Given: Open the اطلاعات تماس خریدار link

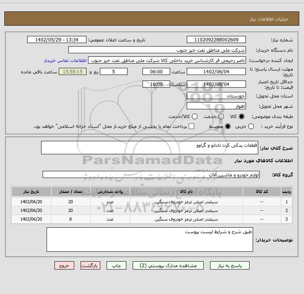Looking at the screenshot, I should click(x=65, y=60).
